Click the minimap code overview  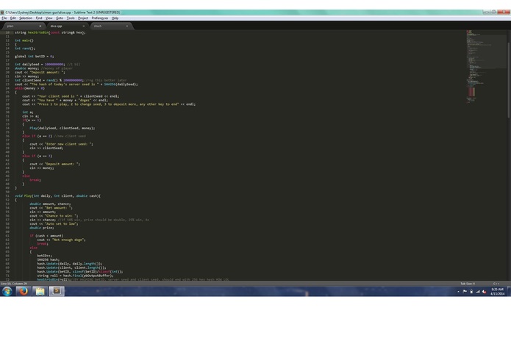click(485, 67)
